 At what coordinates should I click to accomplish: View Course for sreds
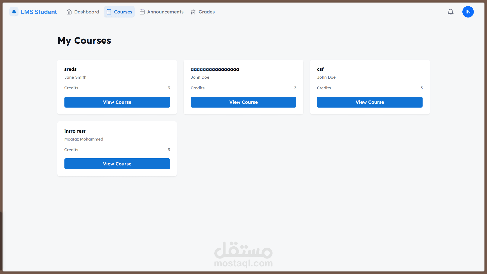click(x=117, y=102)
